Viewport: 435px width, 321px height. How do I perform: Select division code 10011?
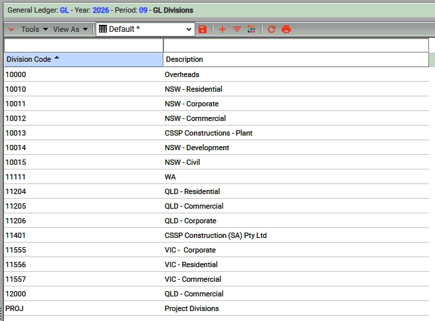15,104
